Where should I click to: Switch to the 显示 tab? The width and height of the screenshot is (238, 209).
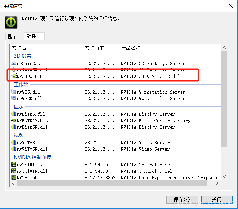coord(15,37)
